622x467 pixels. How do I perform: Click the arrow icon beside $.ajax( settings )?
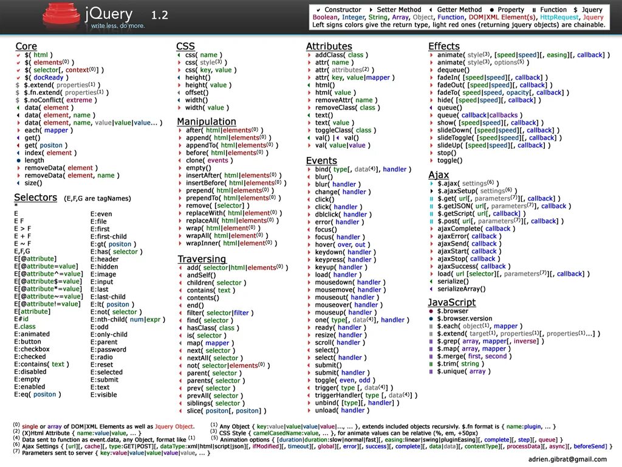[431, 184]
